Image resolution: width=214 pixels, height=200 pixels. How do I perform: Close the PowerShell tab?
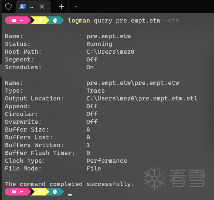pos(42,7)
